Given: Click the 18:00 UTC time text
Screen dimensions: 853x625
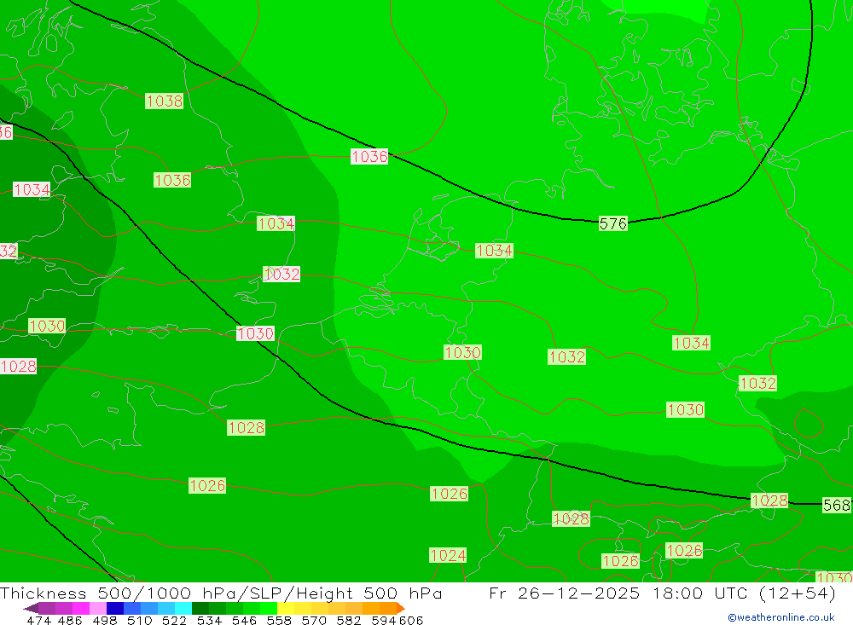Looking at the screenshot, I should (700, 593).
